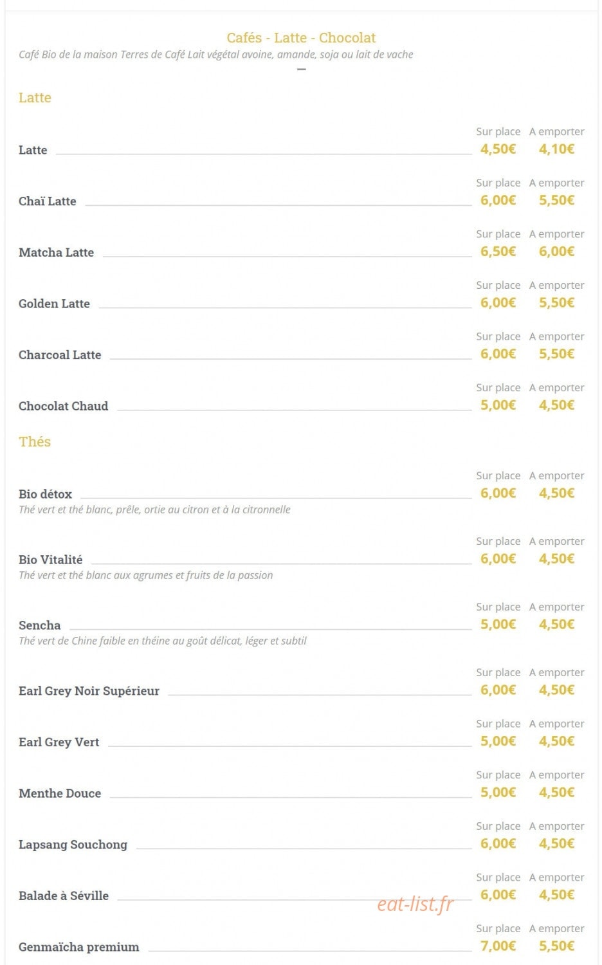
Task: Click the Bio détox tea name
Action: tap(45, 494)
